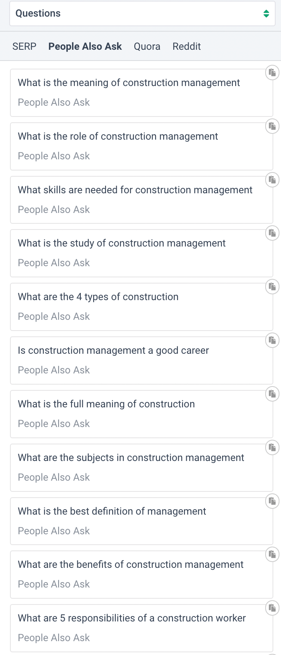Click the green dropdown arrows on Questions
Viewport: 281px width, 655px height.
[266, 14]
